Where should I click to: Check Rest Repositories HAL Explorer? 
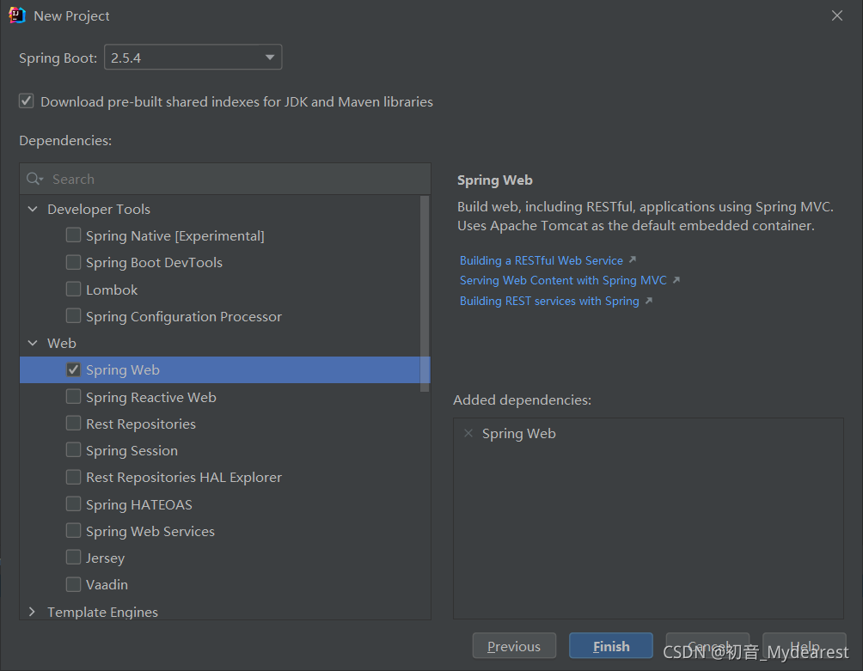(73, 477)
